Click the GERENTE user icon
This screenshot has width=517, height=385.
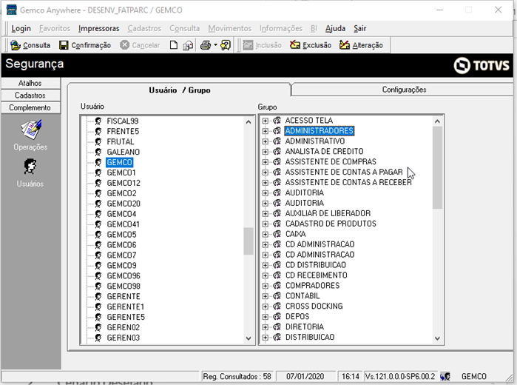pyautogui.click(x=98, y=296)
